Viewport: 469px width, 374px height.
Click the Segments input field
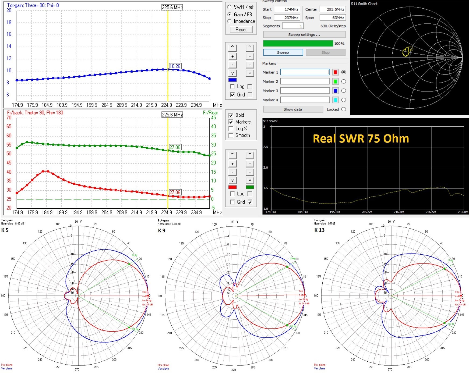293,26
